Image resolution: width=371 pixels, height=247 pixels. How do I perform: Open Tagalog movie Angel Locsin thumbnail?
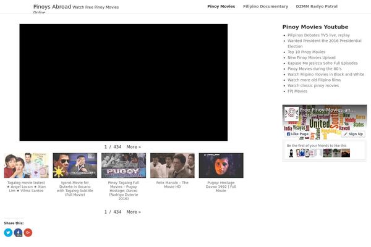[x=26, y=165]
